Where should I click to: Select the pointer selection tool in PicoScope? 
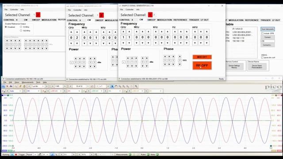[x=112, y=87]
